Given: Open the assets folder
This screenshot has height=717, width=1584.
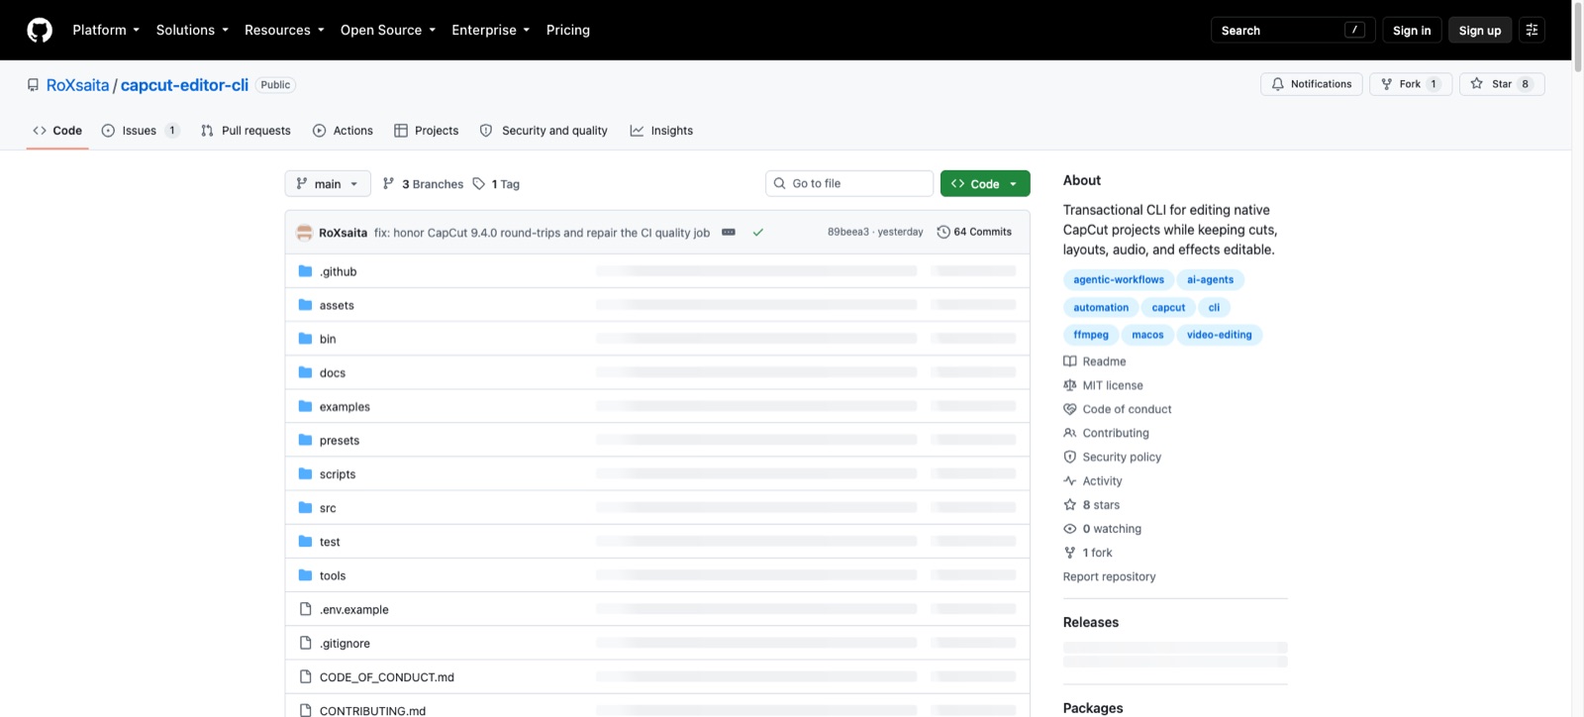Looking at the screenshot, I should tap(337, 305).
